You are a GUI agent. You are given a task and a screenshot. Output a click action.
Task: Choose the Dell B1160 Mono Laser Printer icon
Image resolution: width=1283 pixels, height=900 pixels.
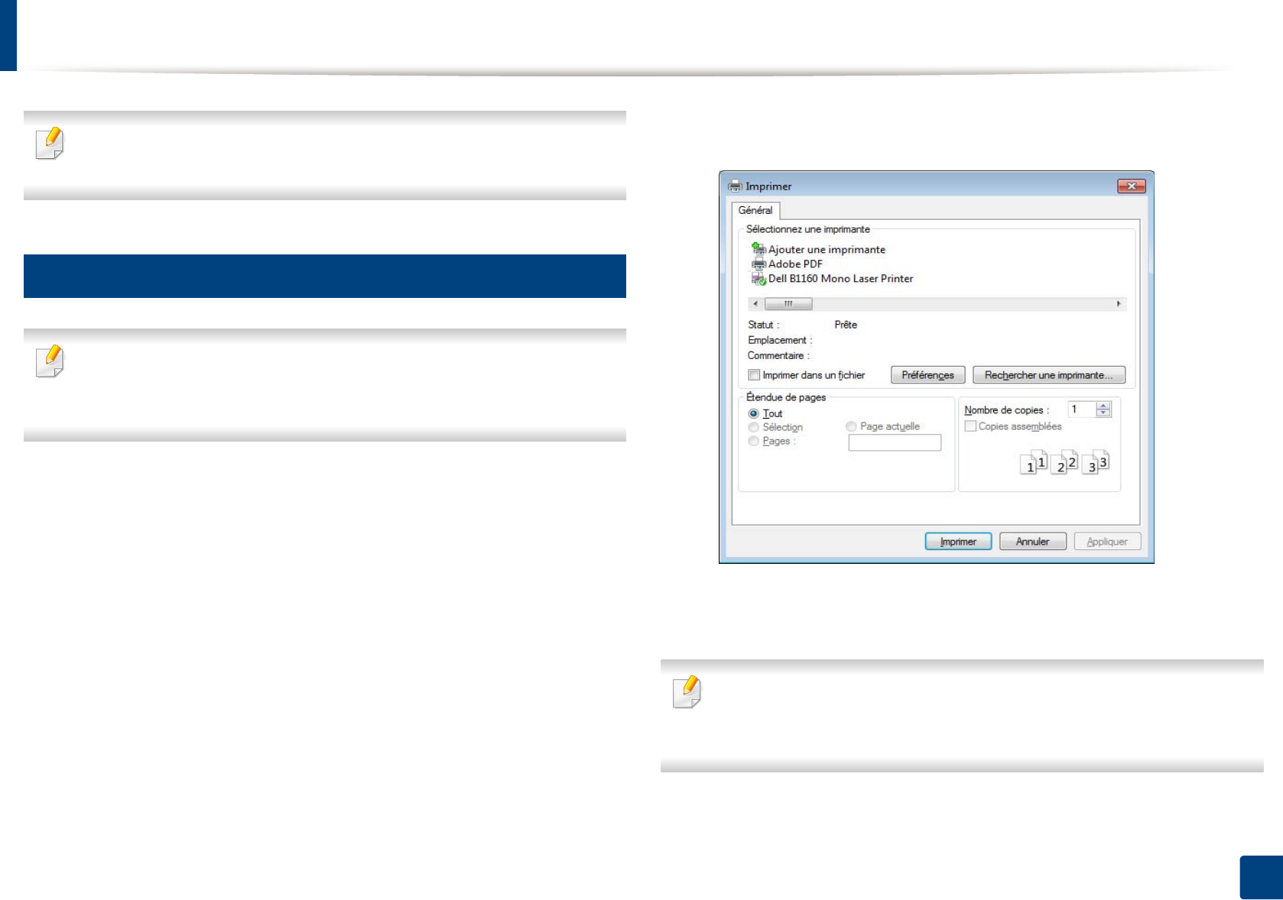(x=758, y=279)
